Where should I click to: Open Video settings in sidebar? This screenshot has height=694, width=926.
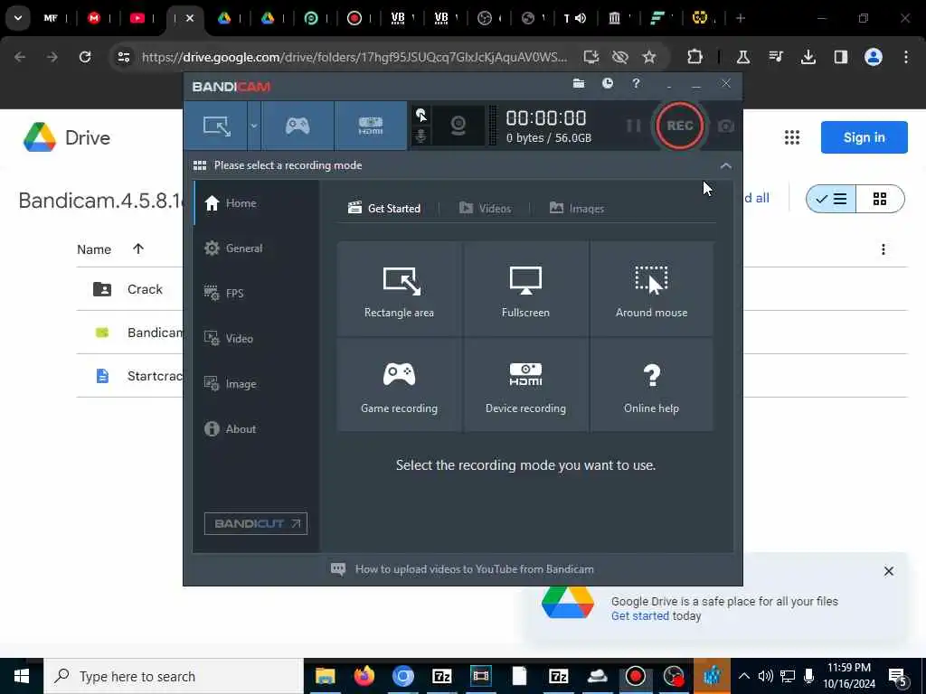[x=256, y=339]
